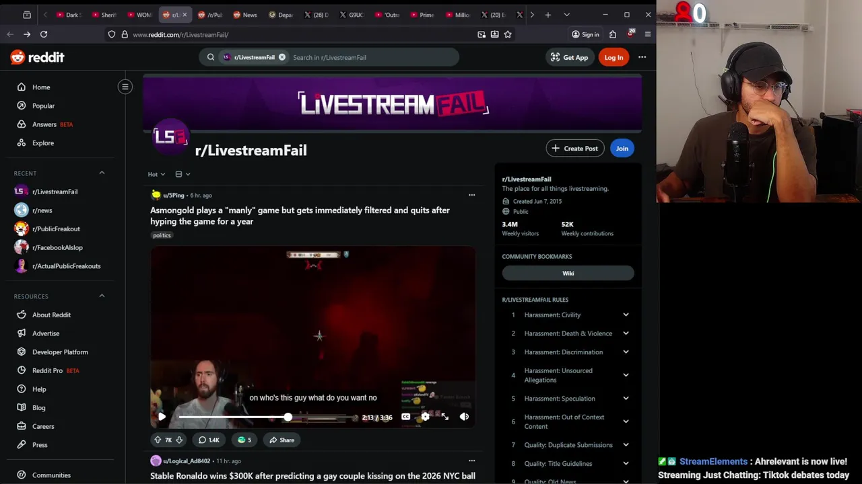Enter fullscreen on the video

point(444,417)
